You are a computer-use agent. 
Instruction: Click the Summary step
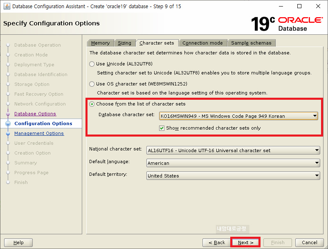click(x=25, y=163)
